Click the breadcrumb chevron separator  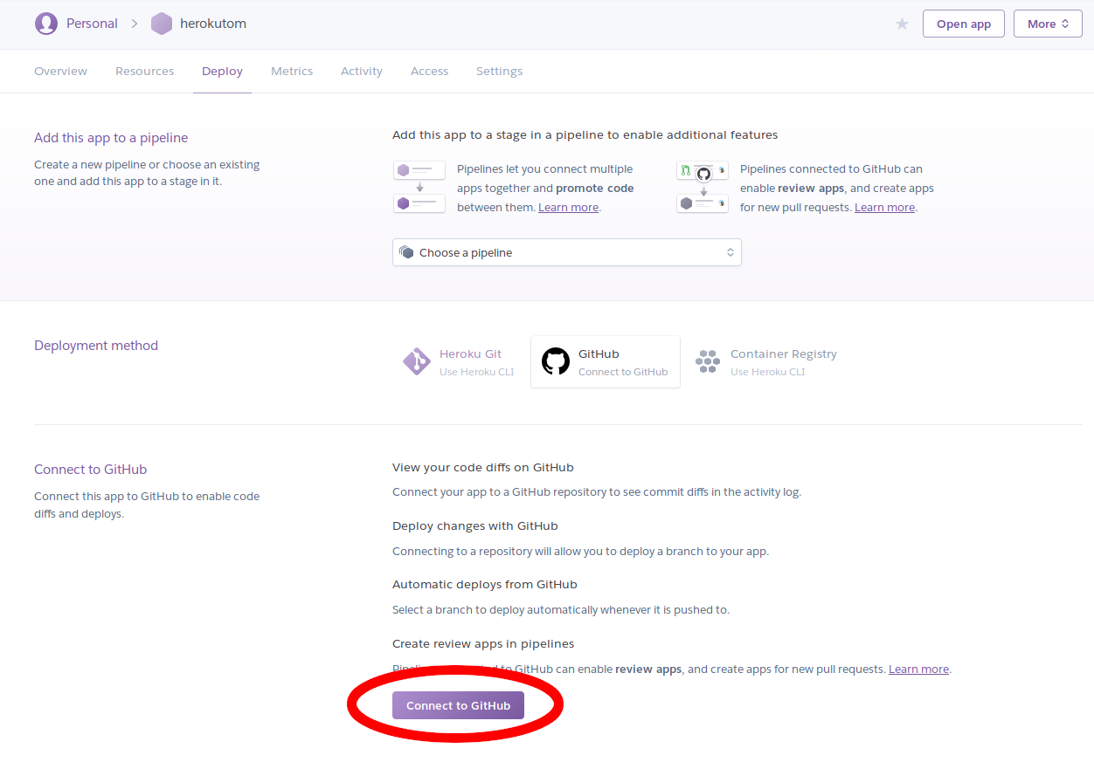[x=135, y=24]
